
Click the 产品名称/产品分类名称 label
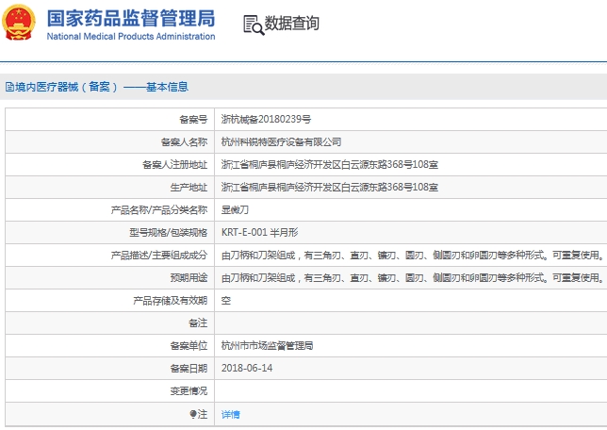point(159,210)
